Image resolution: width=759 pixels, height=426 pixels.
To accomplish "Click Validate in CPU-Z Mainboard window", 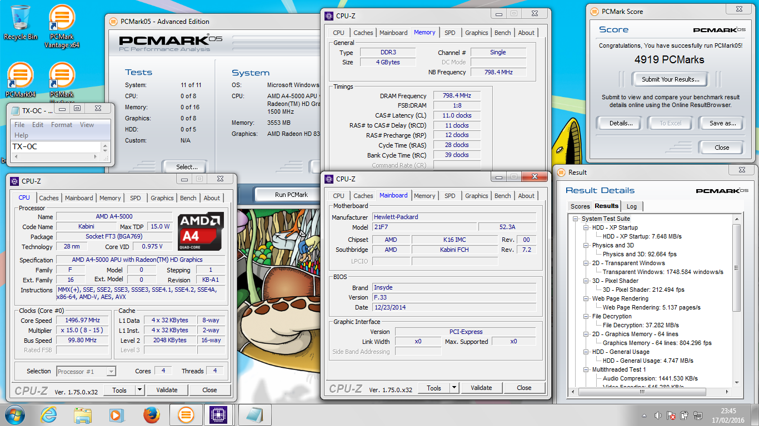I will point(481,388).
